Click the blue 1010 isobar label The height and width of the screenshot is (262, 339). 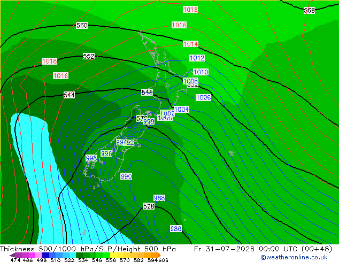[201, 72]
